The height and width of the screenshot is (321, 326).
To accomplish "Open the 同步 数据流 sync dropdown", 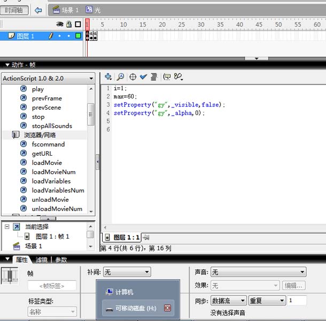I will point(229,301).
